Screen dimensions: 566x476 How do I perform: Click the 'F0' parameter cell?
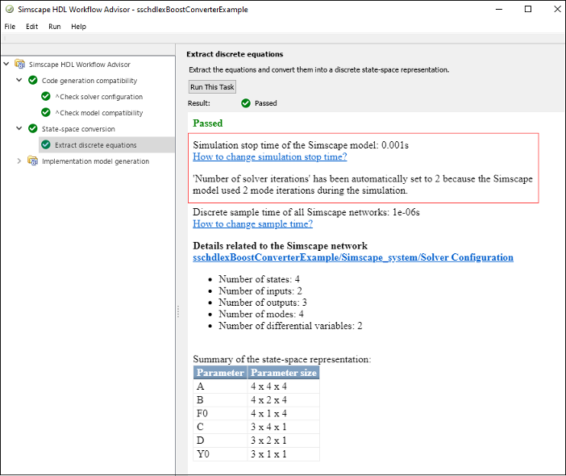[220, 413]
